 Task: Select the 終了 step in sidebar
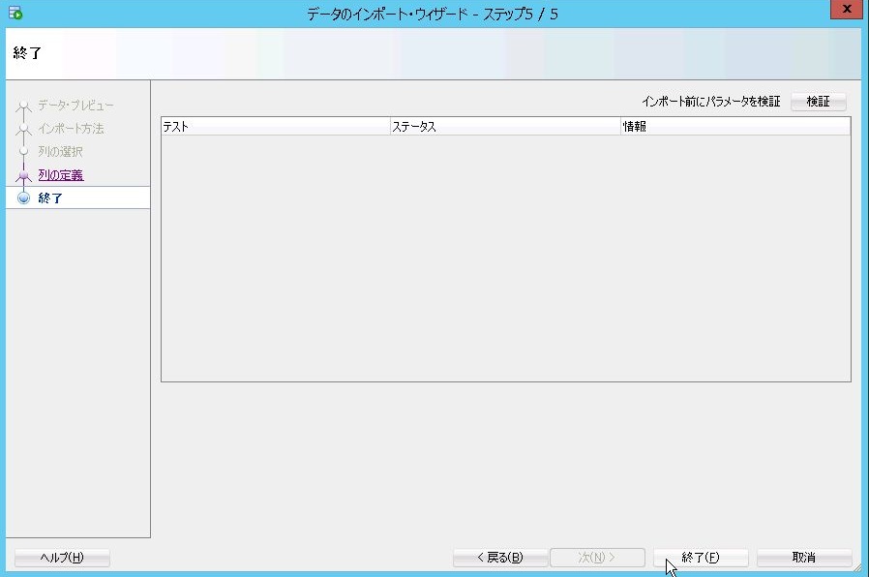(x=50, y=198)
